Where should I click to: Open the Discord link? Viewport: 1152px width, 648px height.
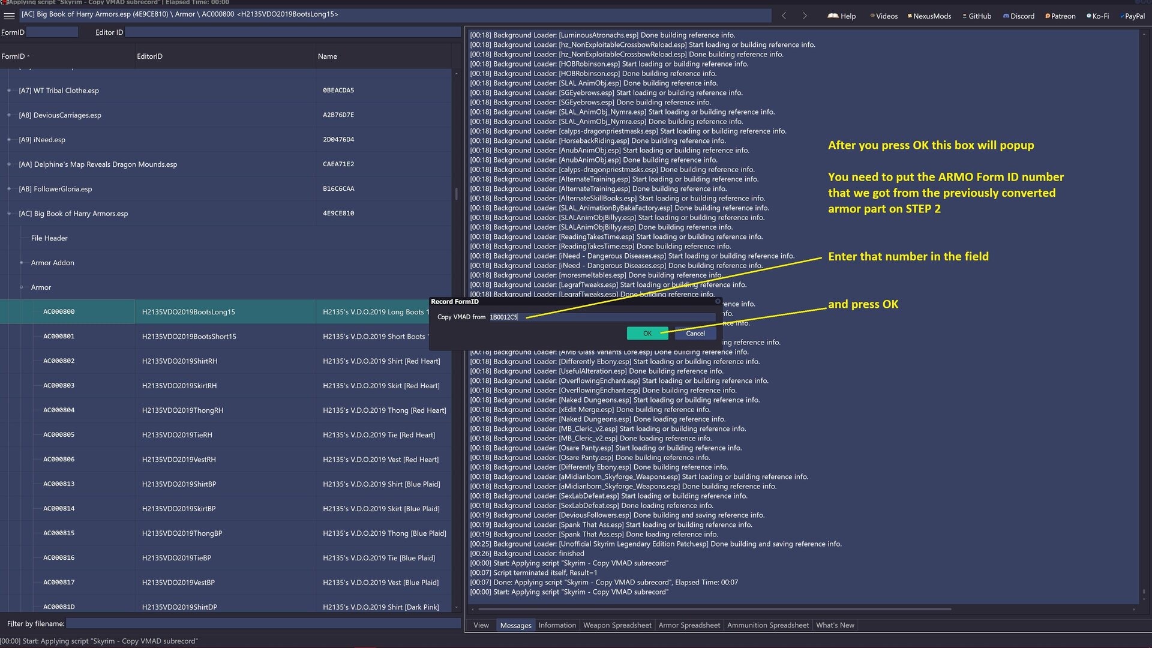tap(1019, 16)
